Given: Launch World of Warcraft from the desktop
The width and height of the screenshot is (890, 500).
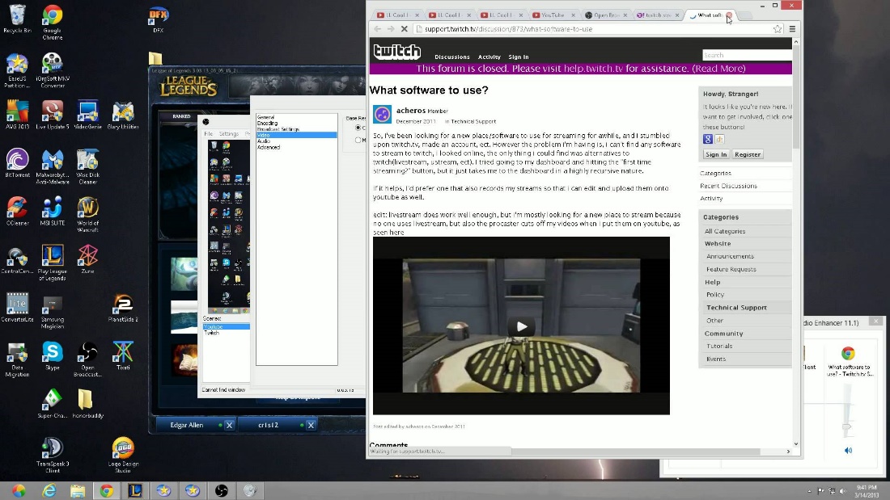Looking at the screenshot, I should tap(87, 214).
